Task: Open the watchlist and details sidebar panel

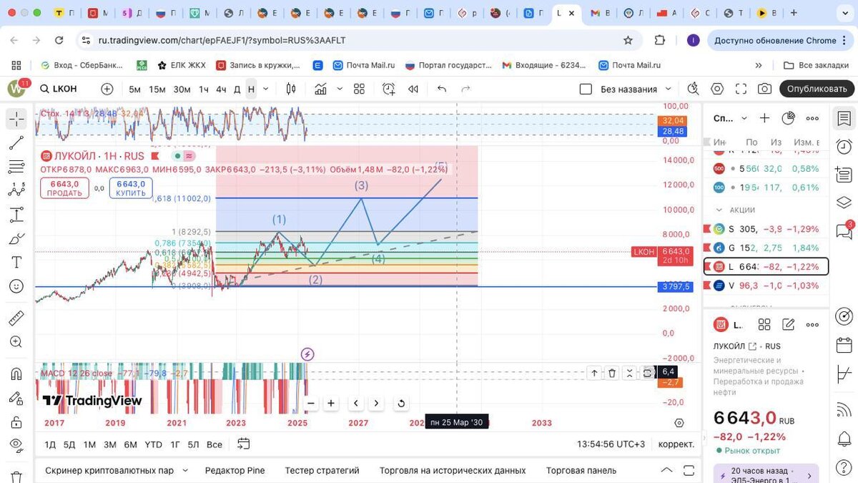Action: coord(844,118)
